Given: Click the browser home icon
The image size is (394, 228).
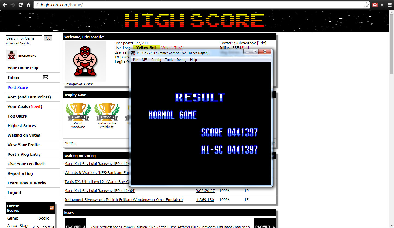Looking at the screenshot, I should click(x=28, y=5).
